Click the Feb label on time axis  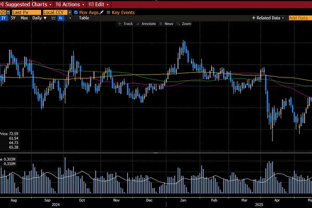click(214, 200)
